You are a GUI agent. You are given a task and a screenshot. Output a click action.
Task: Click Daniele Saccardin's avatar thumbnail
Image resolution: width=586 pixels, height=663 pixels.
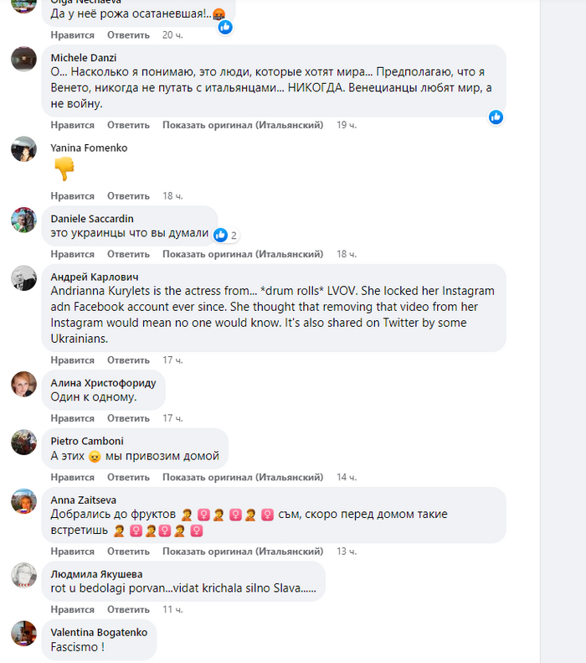click(x=23, y=220)
